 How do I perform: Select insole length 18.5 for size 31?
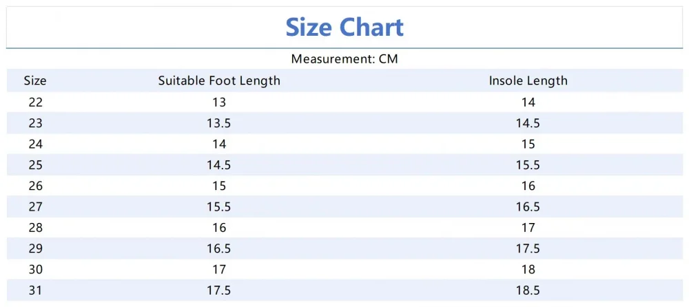(528, 290)
